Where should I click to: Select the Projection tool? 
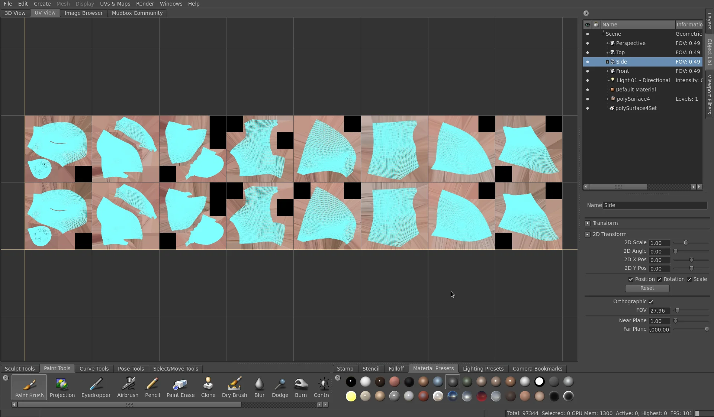[62, 387]
